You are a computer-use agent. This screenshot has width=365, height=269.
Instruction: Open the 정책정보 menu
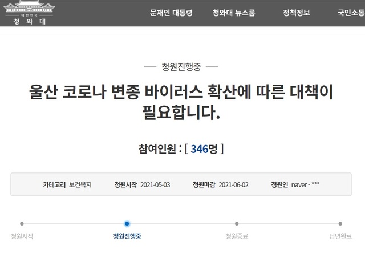click(x=297, y=13)
